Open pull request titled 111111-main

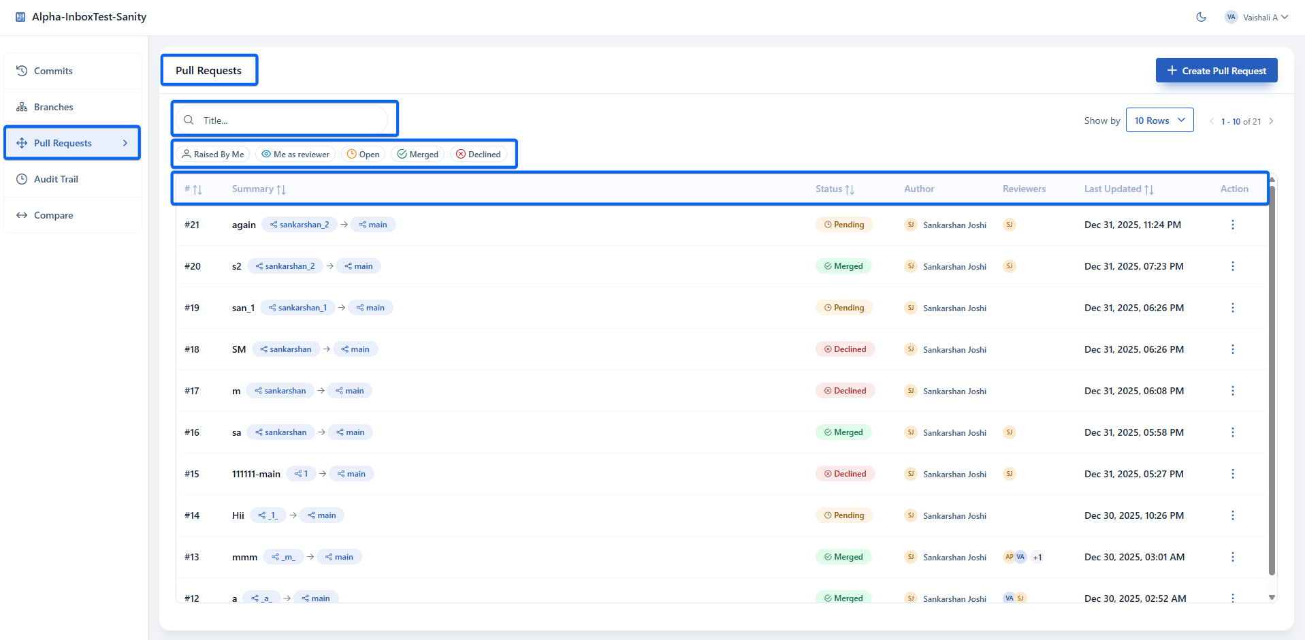(256, 474)
